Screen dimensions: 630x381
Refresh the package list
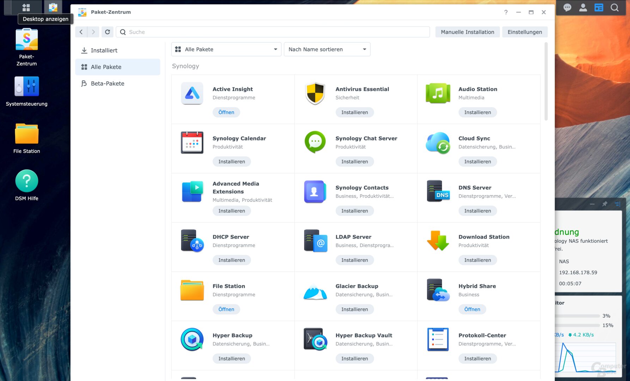point(108,32)
